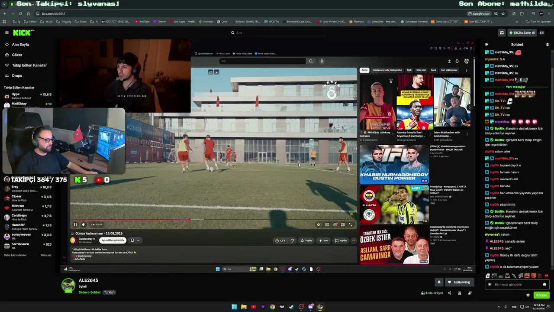Image resolution: width=554 pixels, height=312 pixels.
Task: Open the Kick hamburger sidebar menu
Action: pyautogui.click(x=7, y=32)
